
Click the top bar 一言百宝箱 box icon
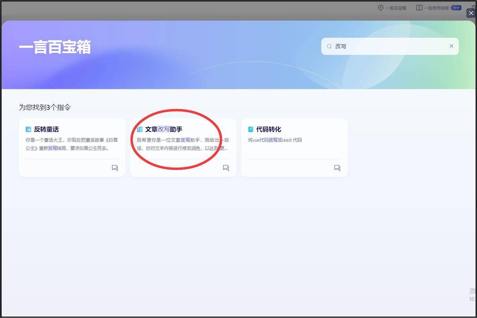[381, 8]
